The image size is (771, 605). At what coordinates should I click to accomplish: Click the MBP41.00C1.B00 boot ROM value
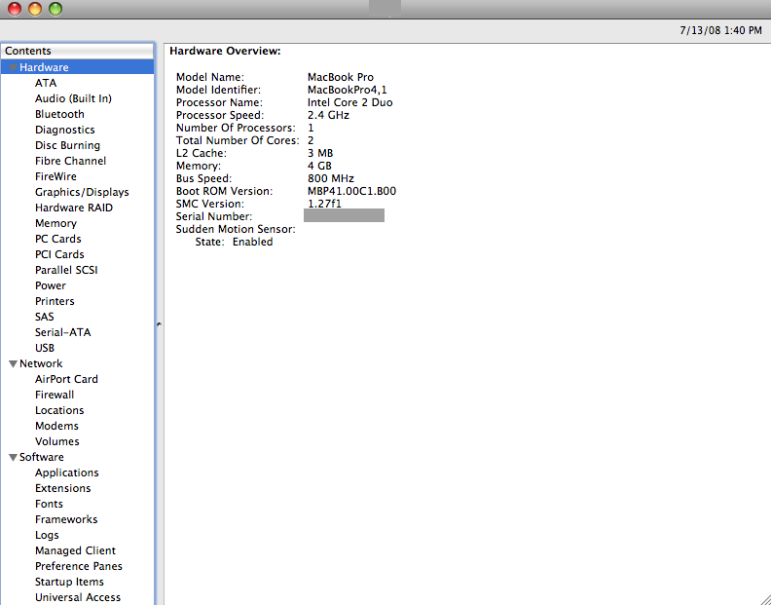click(351, 192)
